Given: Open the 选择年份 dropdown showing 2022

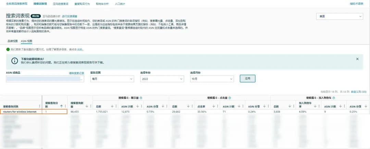Looking at the screenshot, I should tap(162, 79).
